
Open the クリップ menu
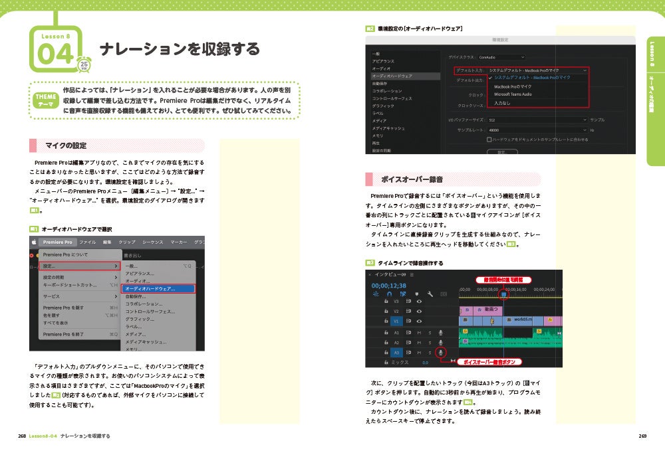[127, 242]
